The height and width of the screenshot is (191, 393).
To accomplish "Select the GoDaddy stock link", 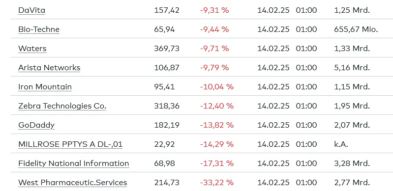I will pos(36,125).
